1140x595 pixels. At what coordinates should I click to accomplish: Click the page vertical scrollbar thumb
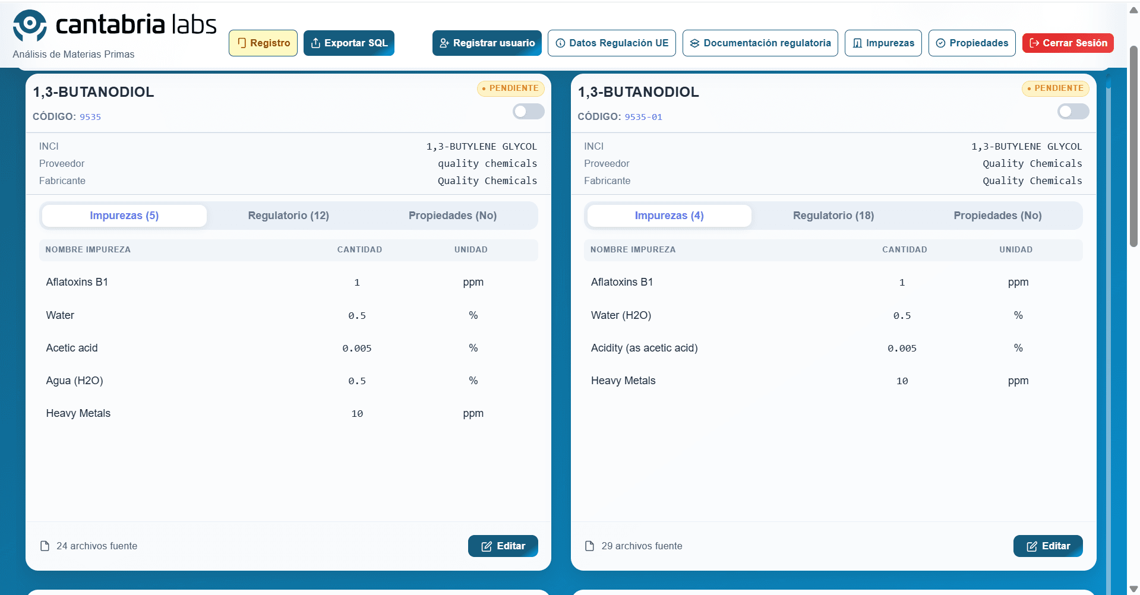point(1133,145)
